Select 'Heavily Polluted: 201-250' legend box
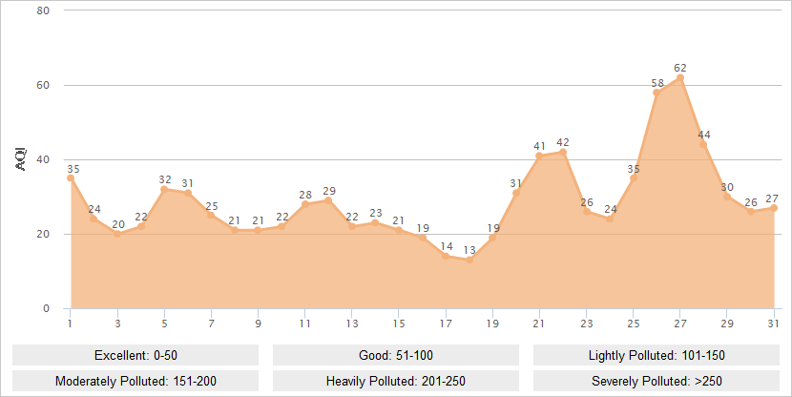Image resolution: width=792 pixels, height=397 pixels. click(395, 381)
